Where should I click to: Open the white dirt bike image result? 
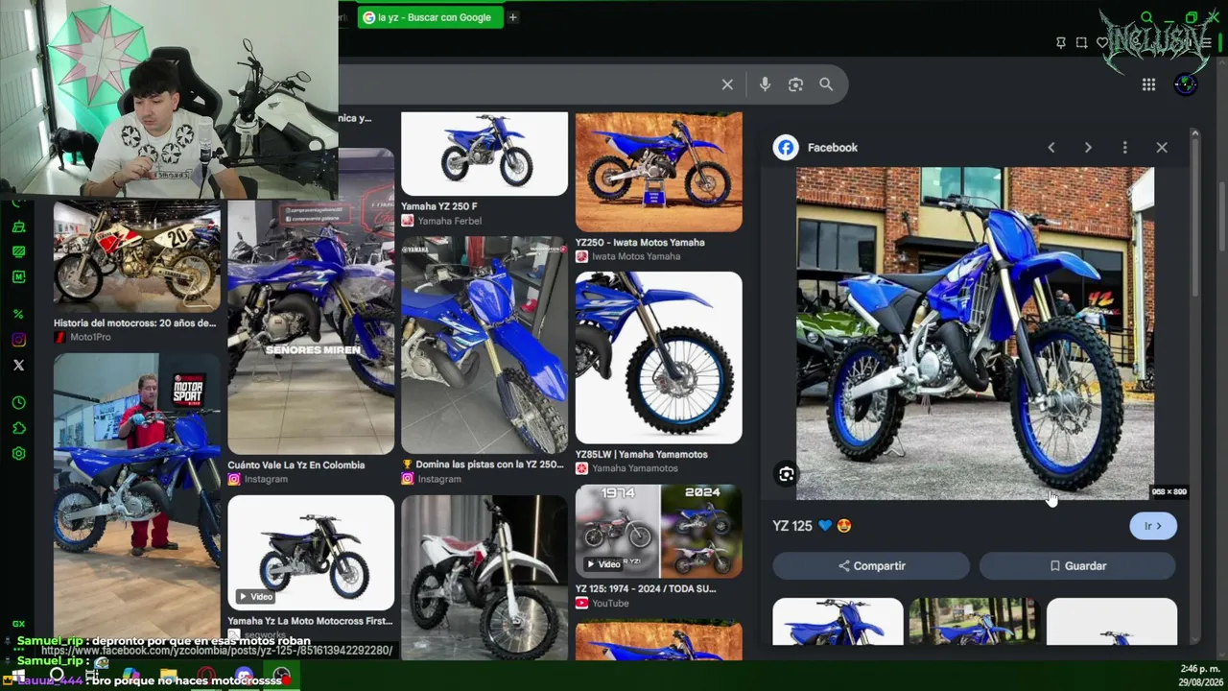click(484, 578)
